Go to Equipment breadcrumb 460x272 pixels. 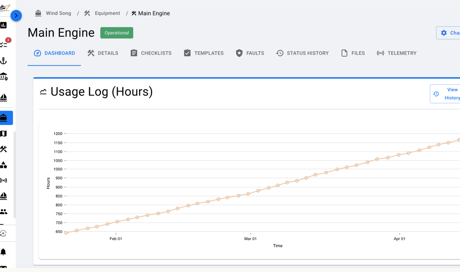click(107, 13)
